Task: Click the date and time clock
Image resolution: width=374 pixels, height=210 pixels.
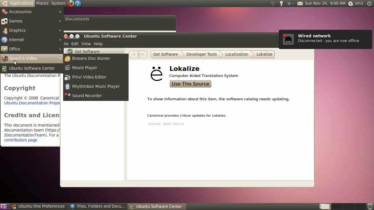Action: [325, 3]
